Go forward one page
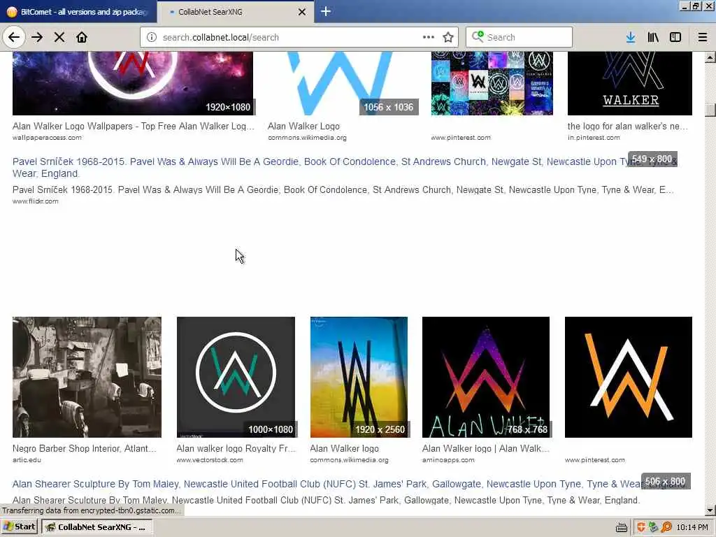Screen dimensions: 716x537 click(x=37, y=38)
